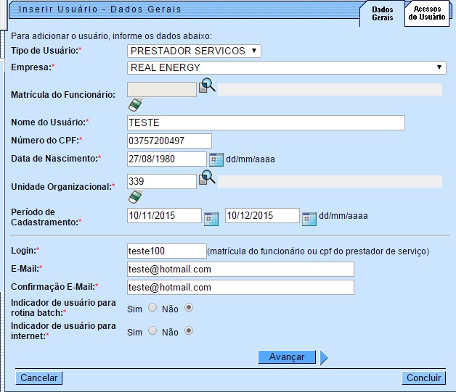Click the Nome do Usuário text field
This screenshot has height=392, width=456.
265,122
